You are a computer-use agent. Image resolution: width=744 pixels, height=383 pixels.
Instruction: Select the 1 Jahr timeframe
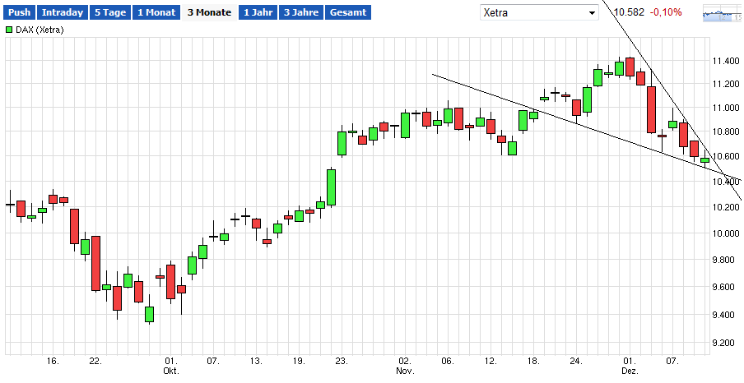258,12
